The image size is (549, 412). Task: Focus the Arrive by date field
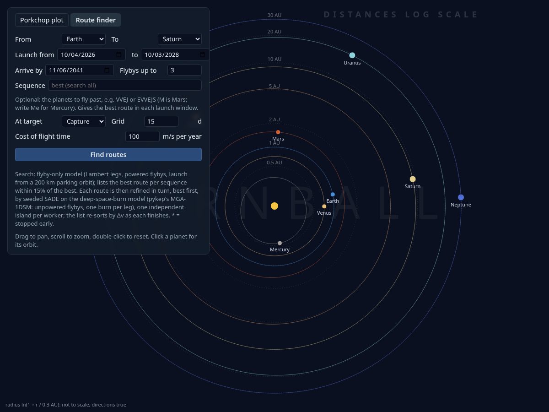point(80,70)
